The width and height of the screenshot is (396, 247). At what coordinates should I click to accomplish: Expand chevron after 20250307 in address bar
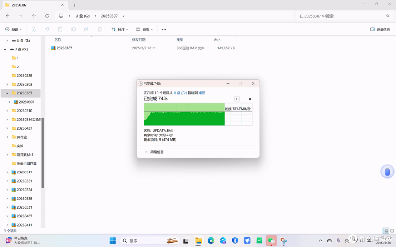pos(124,16)
